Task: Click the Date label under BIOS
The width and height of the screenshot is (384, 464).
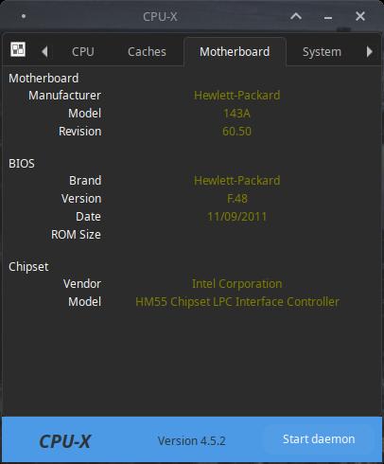Action: pos(88,217)
